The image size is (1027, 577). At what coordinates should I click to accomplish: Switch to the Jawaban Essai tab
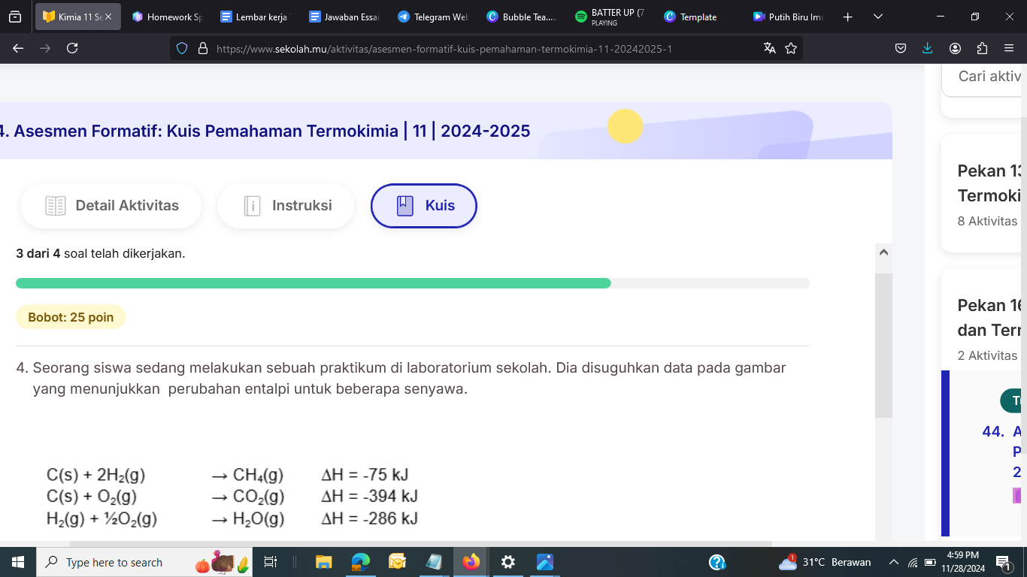point(344,17)
